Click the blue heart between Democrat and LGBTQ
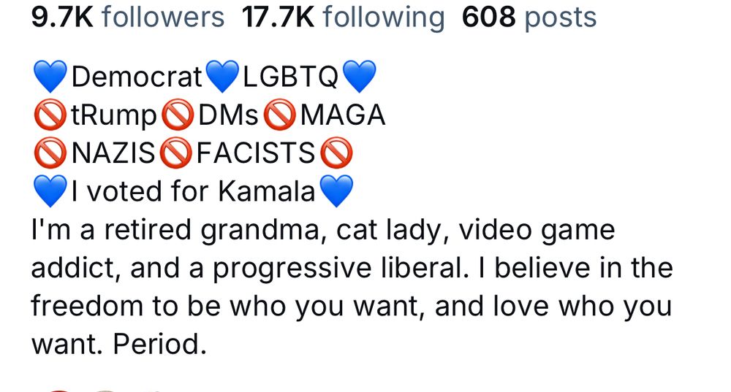This screenshot has width=731, height=392. tap(222, 77)
